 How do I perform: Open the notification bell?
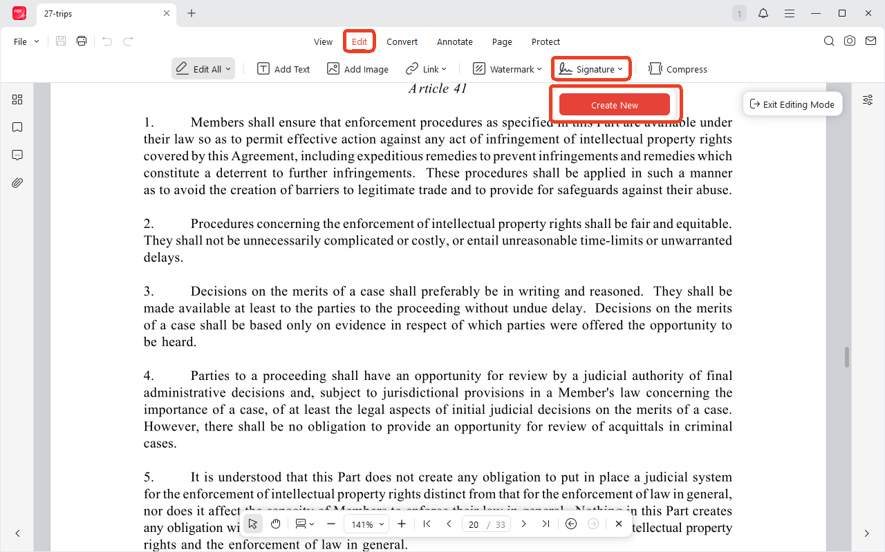point(763,13)
